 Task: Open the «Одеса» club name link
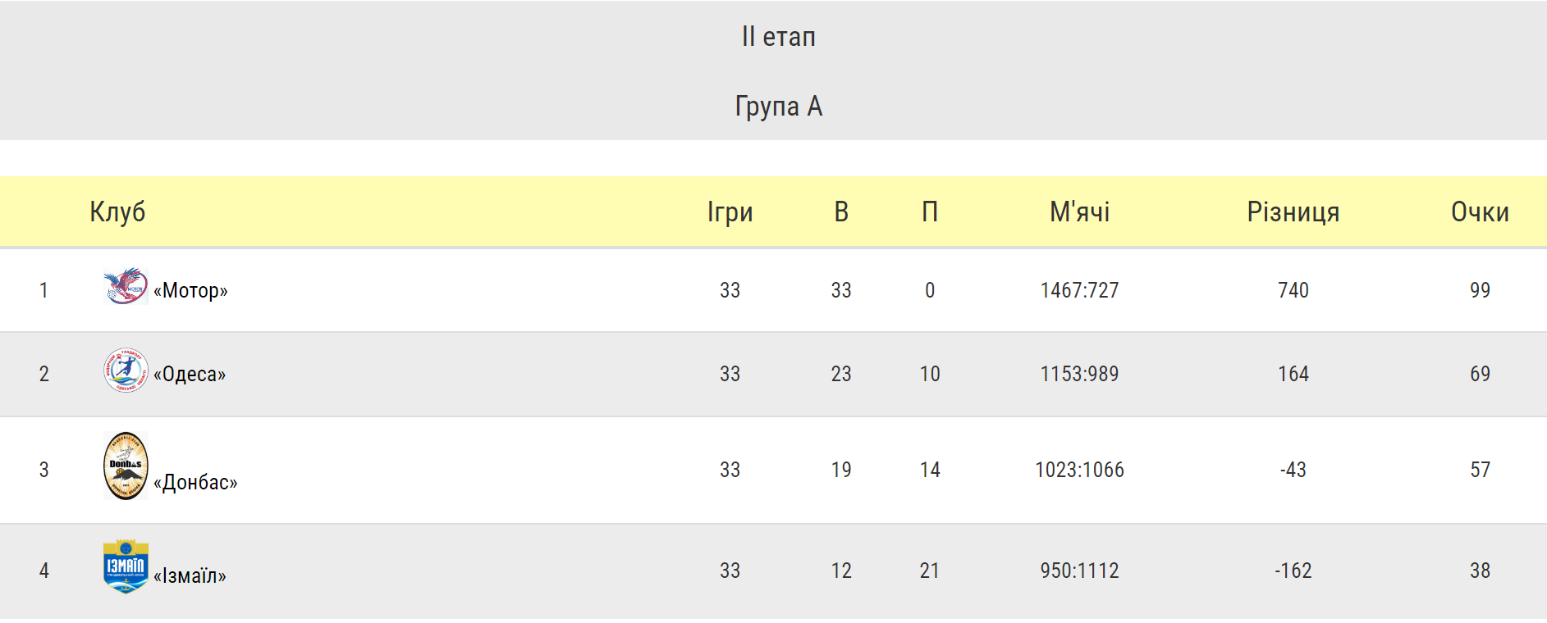[190, 374]
